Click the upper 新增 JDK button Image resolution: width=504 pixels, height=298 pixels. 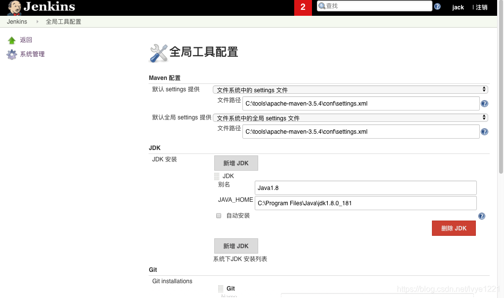[x=236, y=163]
